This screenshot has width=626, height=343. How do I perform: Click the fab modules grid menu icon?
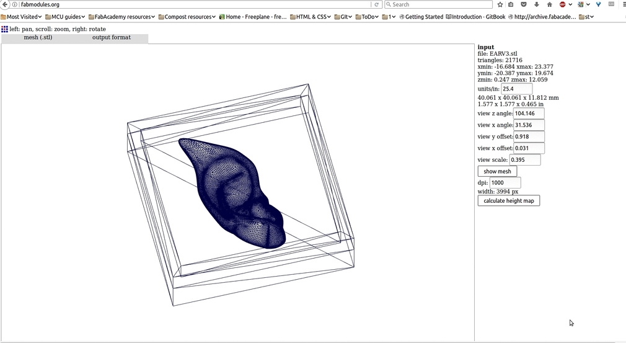click(4, 29)
